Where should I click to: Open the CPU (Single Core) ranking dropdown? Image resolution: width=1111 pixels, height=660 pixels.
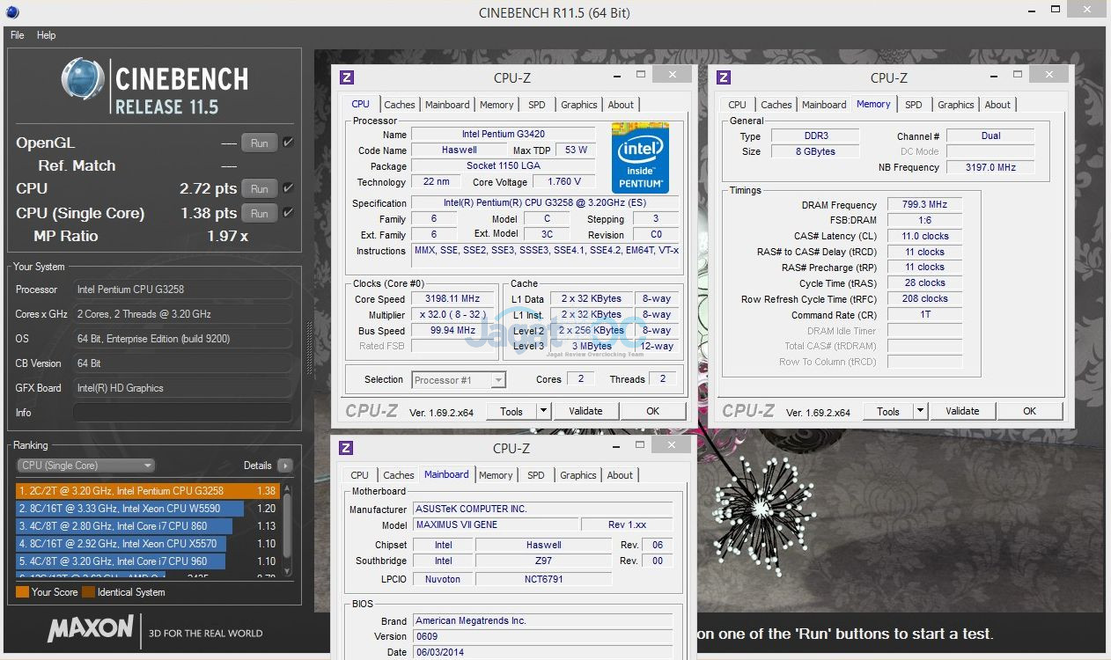(85, 466)
